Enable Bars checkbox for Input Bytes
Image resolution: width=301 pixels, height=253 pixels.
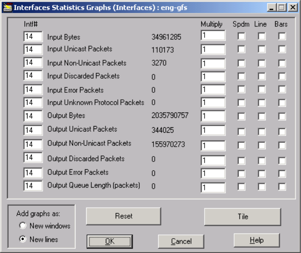pyautogui.click(x=282, y=36)
